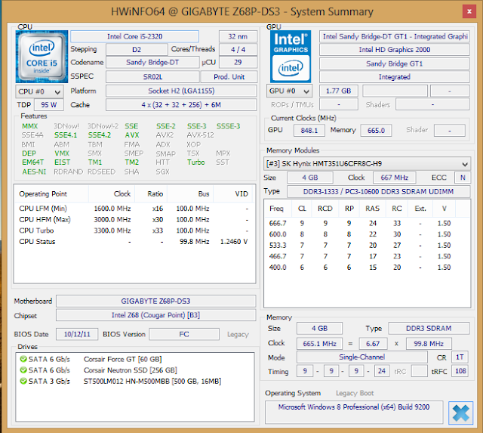Click the Intel HD Graphics 2000 field
483x433 pixels.
point(394,50)
